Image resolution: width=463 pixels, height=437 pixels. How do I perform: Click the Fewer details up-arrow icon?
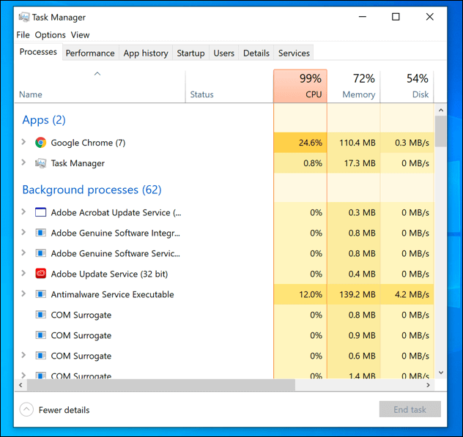[27, 410]
